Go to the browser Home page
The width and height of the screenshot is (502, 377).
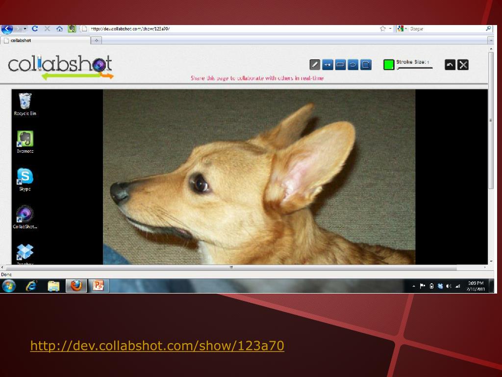(x=59, y=28)
